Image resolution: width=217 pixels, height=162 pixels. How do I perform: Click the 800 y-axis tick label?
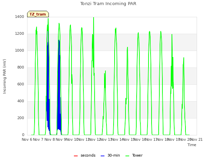(x=21, y=67)
